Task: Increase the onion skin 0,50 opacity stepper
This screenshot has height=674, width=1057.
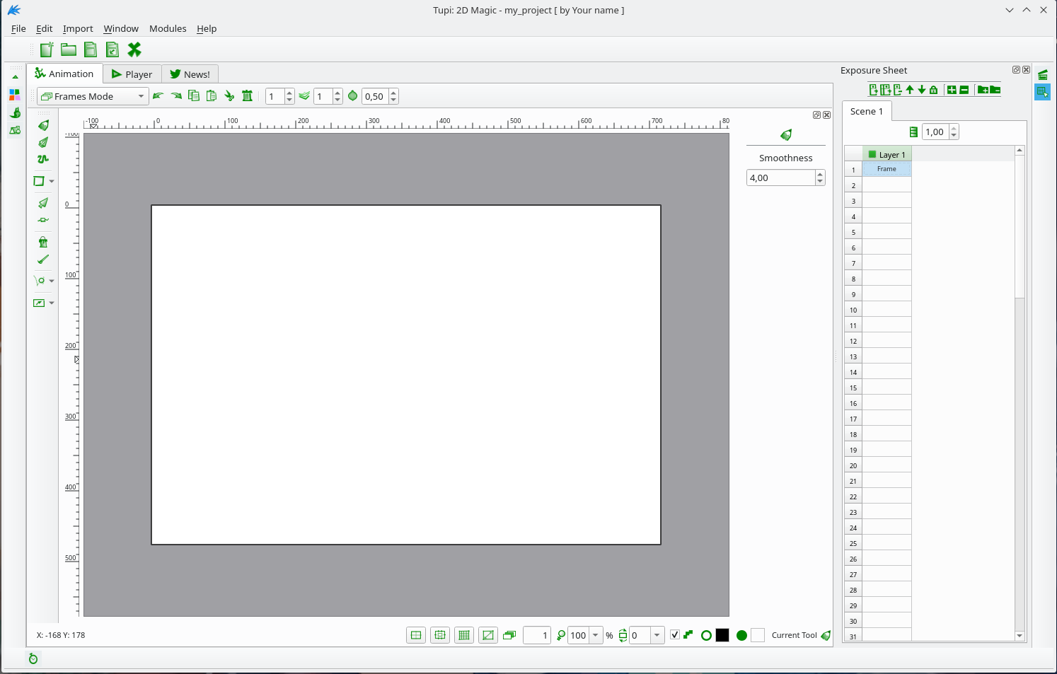Action: (x=393, y=93)
